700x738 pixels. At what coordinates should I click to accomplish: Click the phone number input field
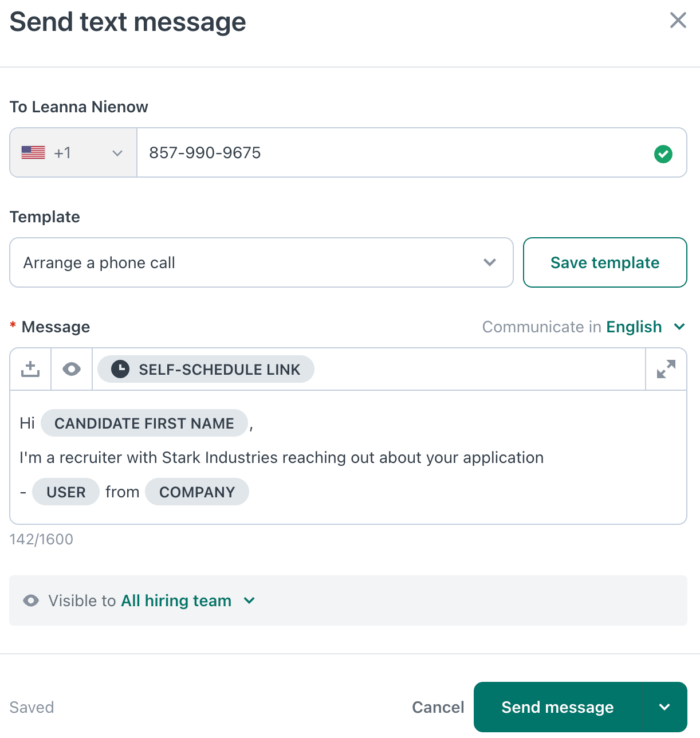tap(395, 153)
